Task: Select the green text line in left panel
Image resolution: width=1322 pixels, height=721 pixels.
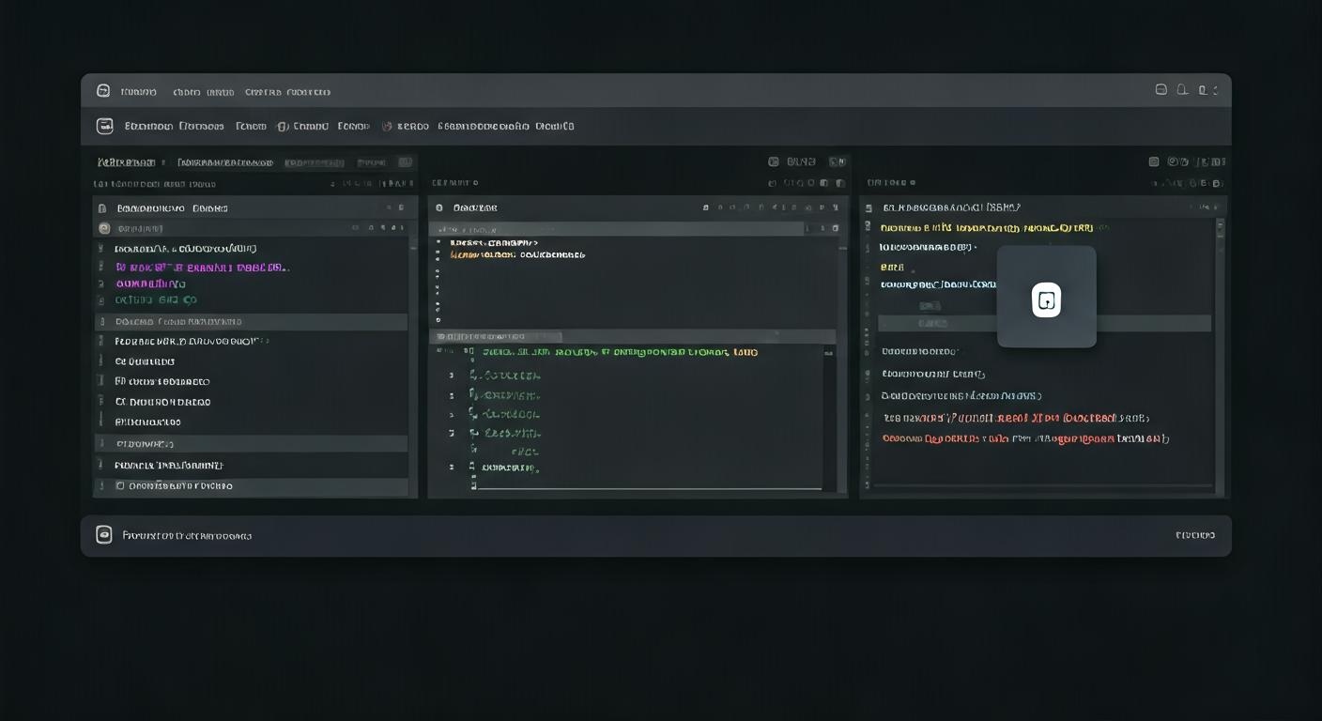Action: (156, 300)
